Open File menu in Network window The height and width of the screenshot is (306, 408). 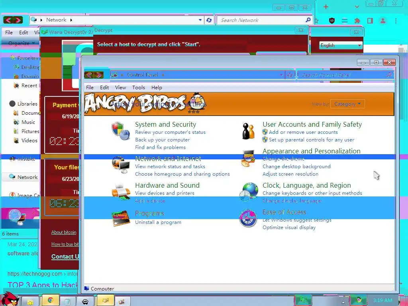(x=9, y=32)
